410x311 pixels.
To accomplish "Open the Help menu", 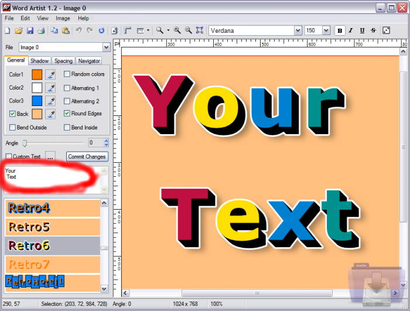I will pyautogui.click(x=83, y=18).
